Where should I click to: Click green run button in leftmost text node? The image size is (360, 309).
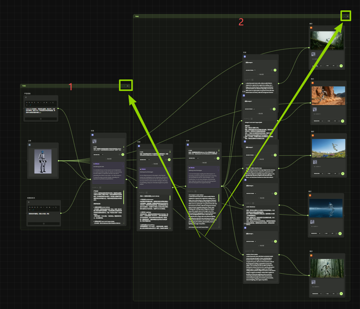pos(122,154)
